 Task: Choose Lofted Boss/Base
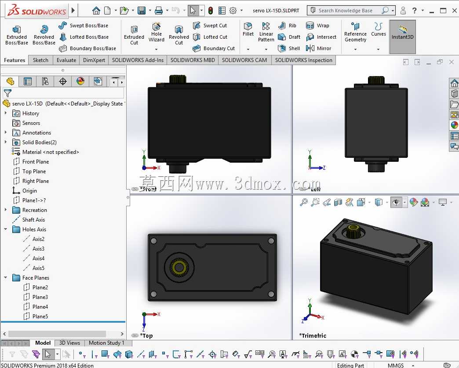coord(84,37)
